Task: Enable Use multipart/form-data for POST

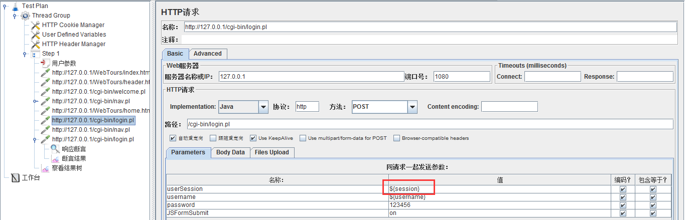Action: coord(303,138)
